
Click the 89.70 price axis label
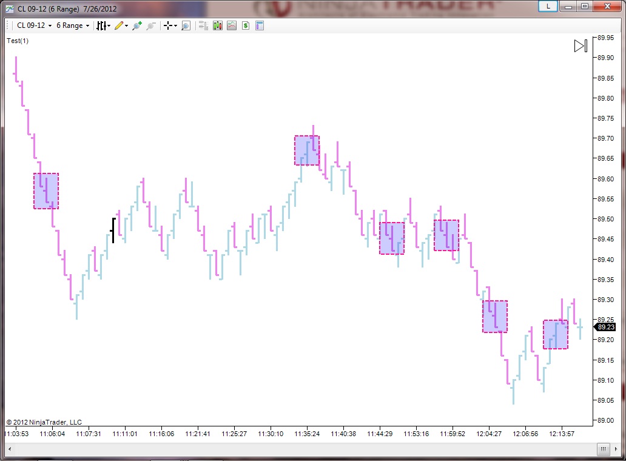coord(605,138)
